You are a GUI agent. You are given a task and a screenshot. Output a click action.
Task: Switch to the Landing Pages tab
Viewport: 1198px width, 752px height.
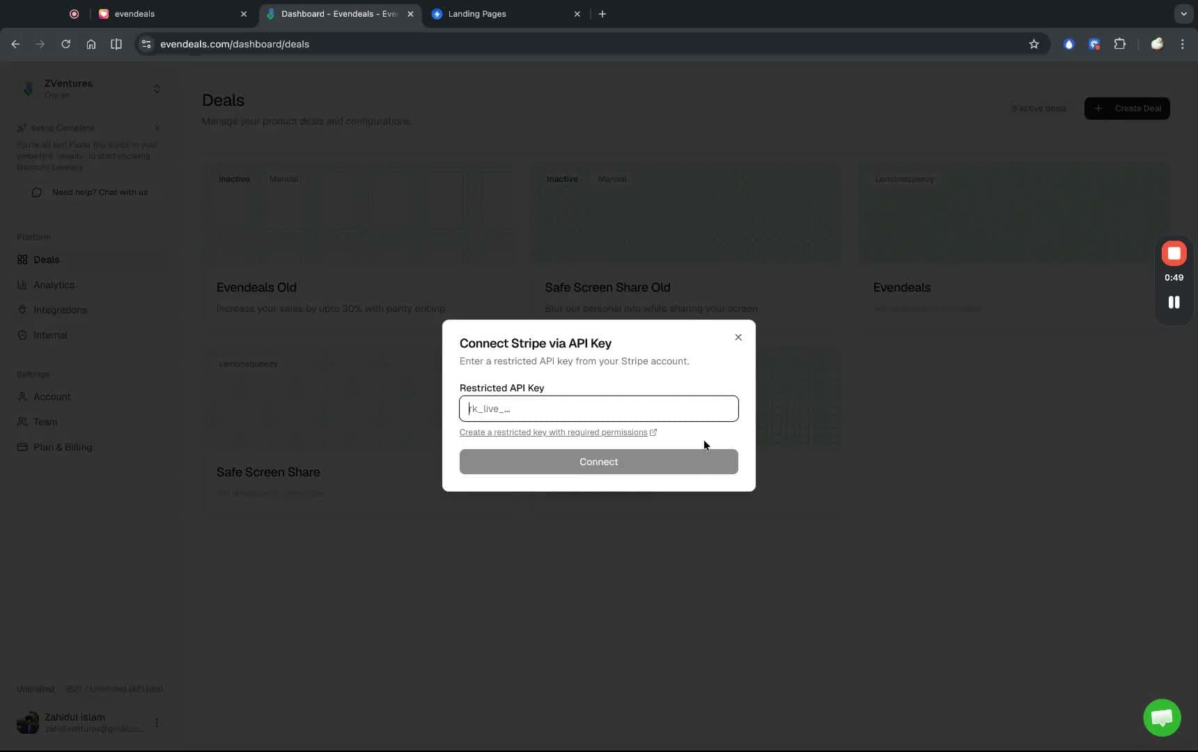479,14
